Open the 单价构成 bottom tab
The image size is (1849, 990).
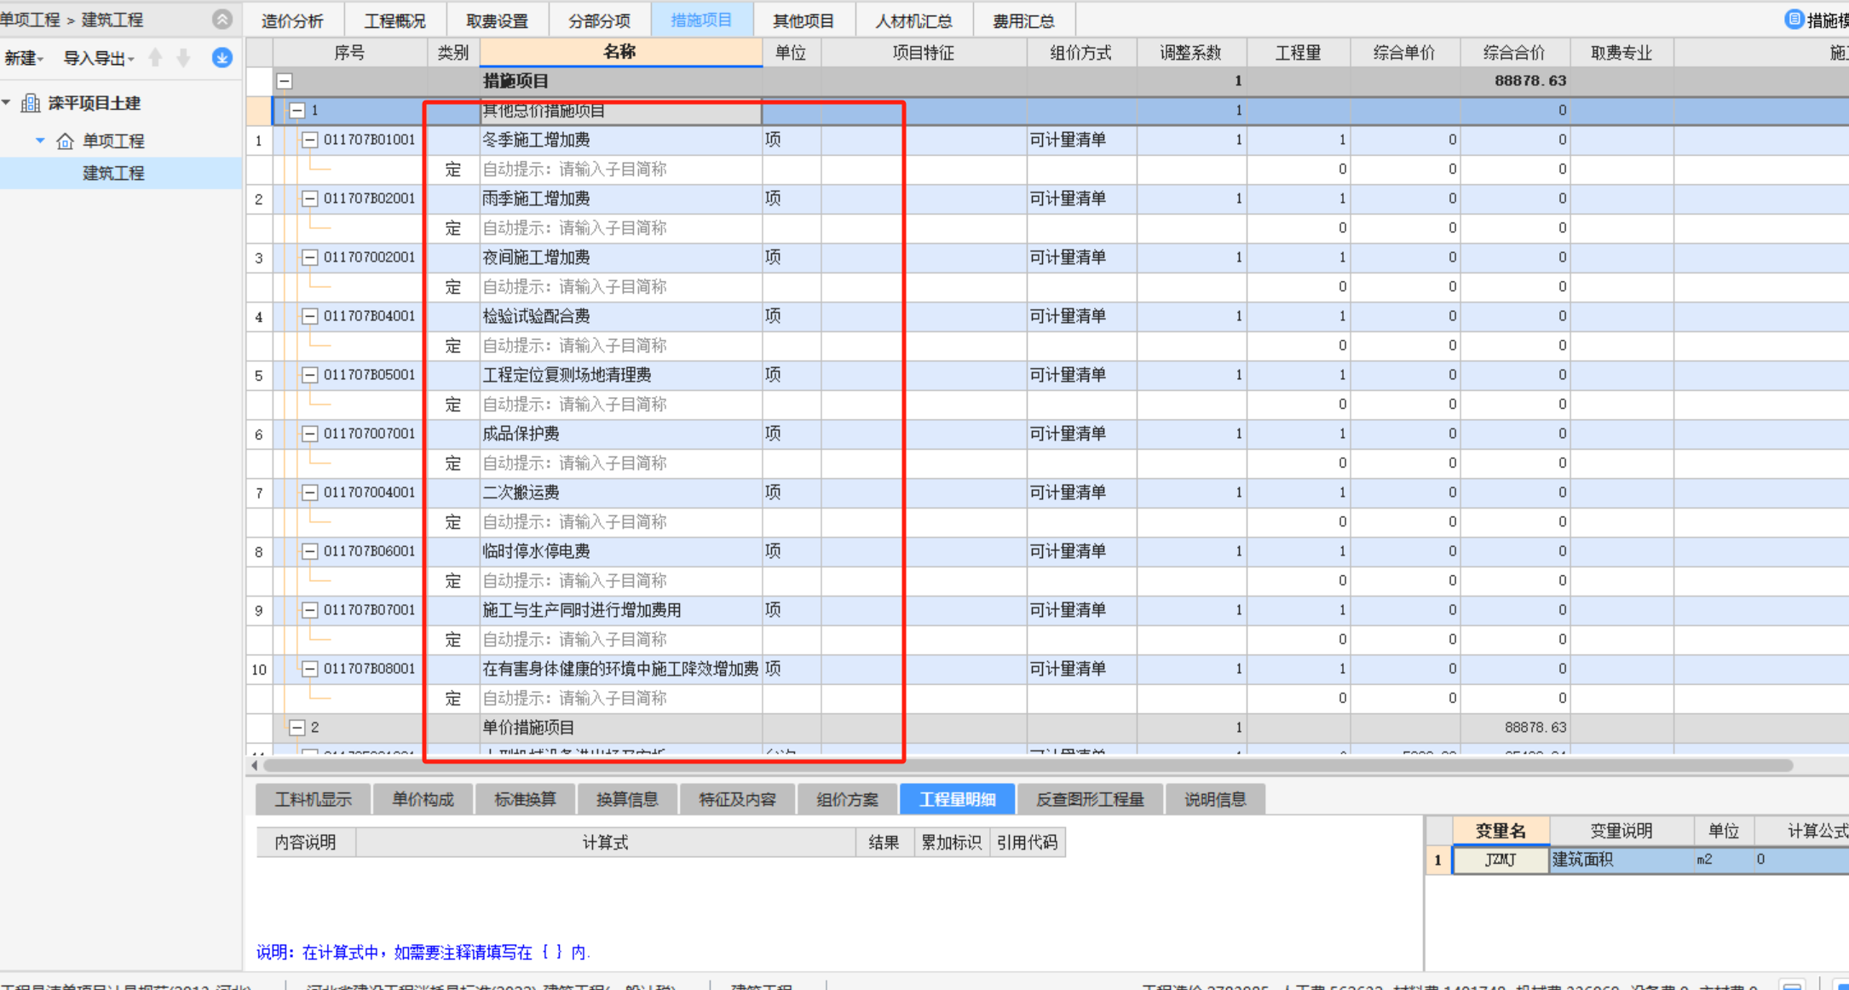click(423, 799)
